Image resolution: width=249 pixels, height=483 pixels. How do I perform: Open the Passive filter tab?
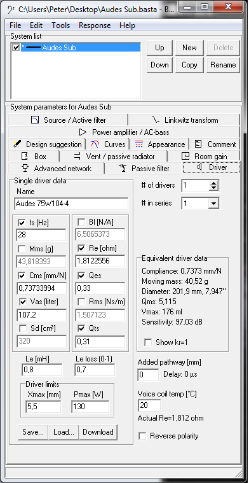(144, 168)
